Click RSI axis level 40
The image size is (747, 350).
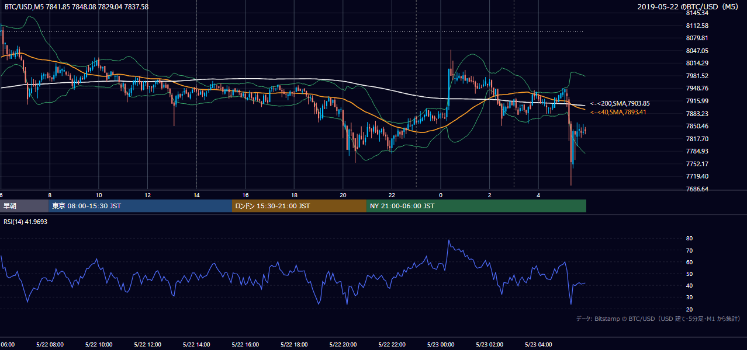click(x=689, y=285)
